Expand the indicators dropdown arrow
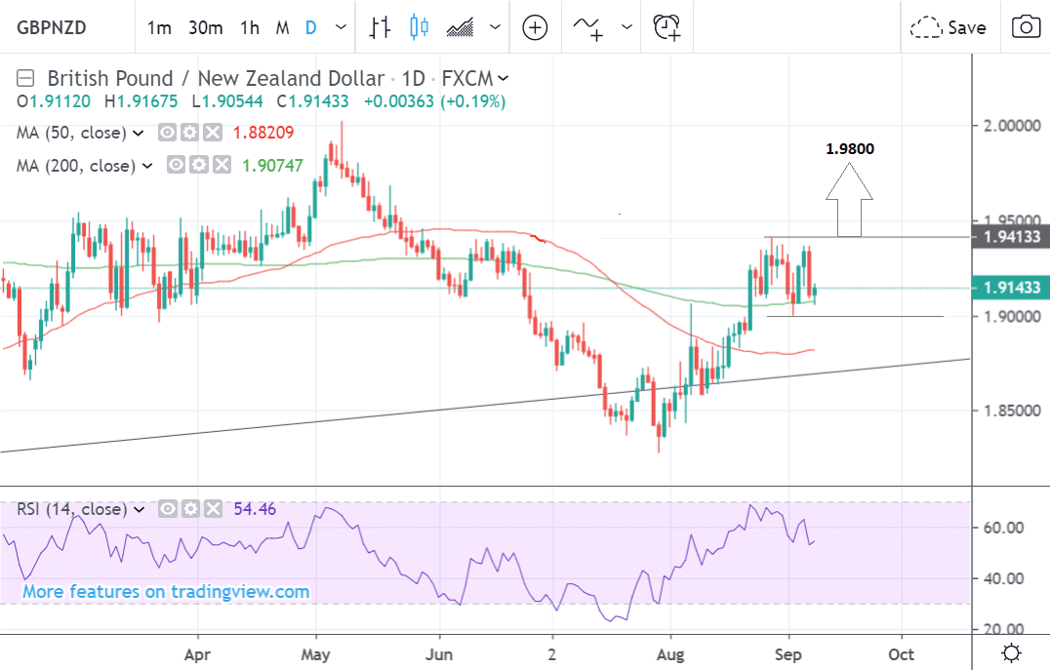 tap(626, 27)
